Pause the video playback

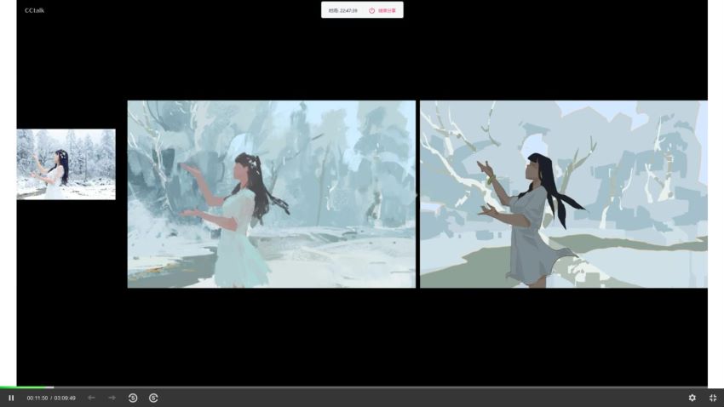[11, 398]
